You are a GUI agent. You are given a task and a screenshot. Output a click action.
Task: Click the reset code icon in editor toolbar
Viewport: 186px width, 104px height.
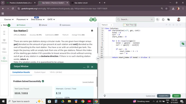click(x=177, y=25)
